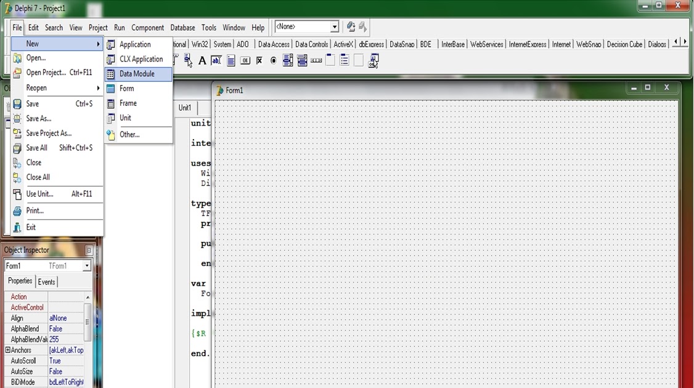Select the ActionList component icon

(x=374, y=60)
